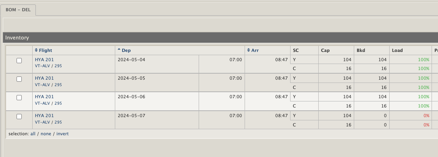Viewport: 438px width, 157px height.
Task: Check the 2024-05-06 flight row box
Action: 19,97
